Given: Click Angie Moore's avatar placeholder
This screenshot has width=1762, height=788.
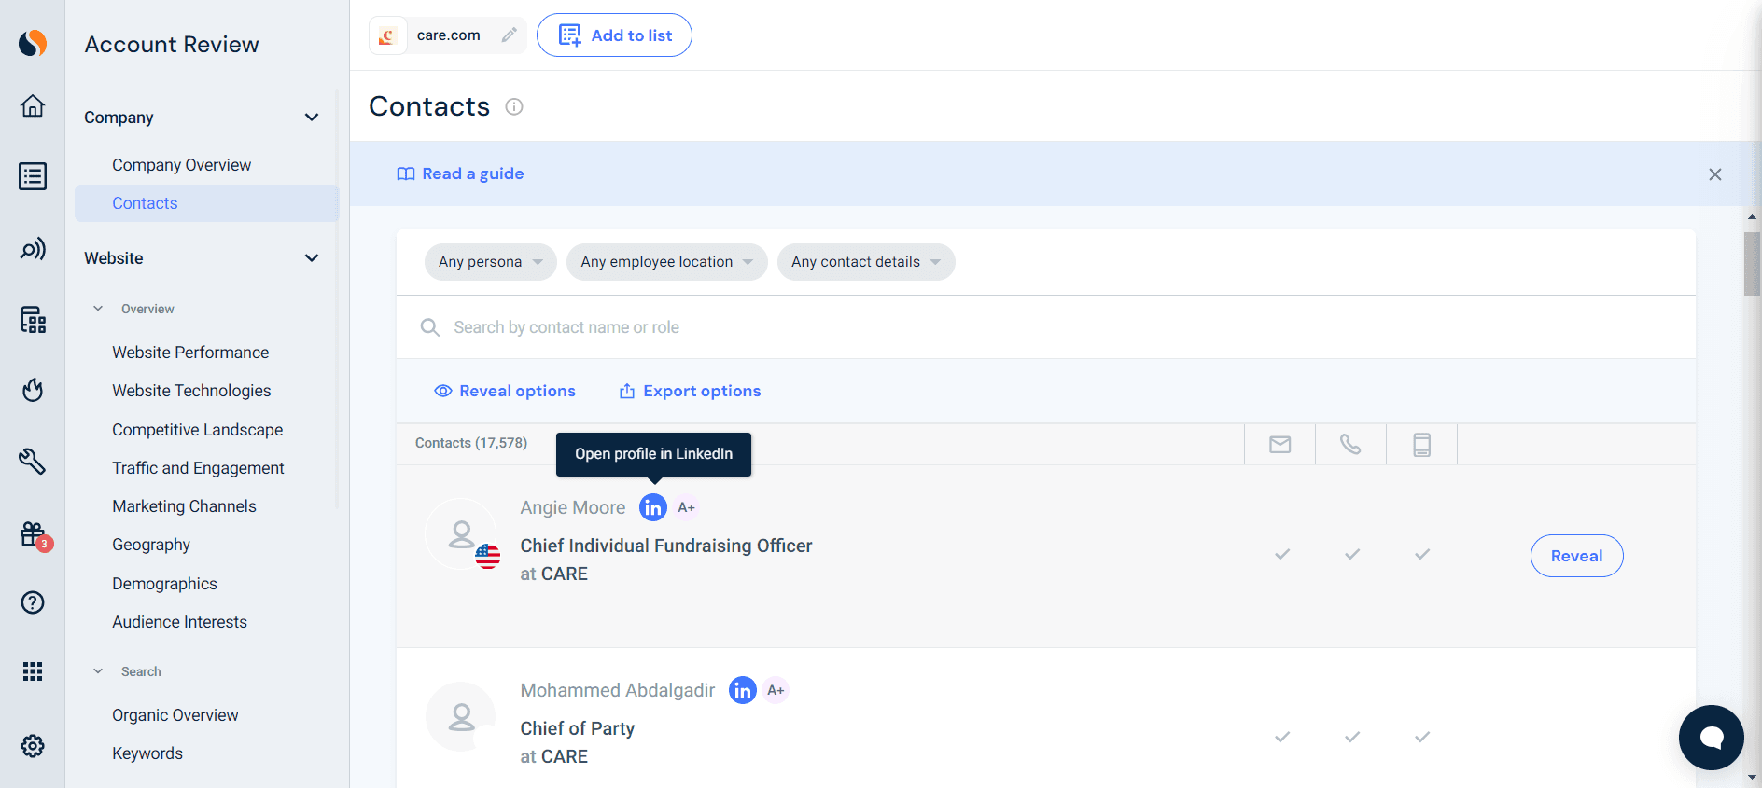Looking at the screenshot, I should click(461, 534).
